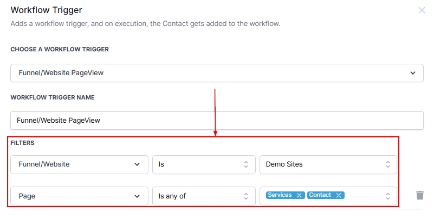This screenshot has width=434, height=219.
Task: Remove the Contact tag
Action: (339, 196)
